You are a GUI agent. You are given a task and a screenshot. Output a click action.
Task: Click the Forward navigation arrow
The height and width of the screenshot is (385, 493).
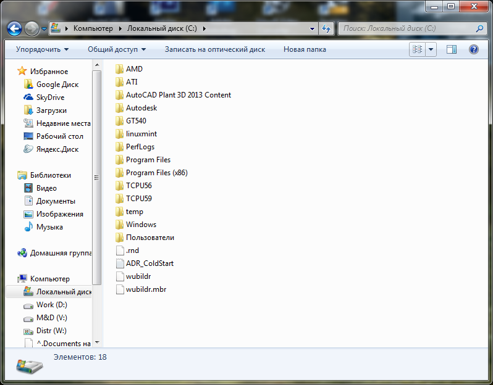32,29
